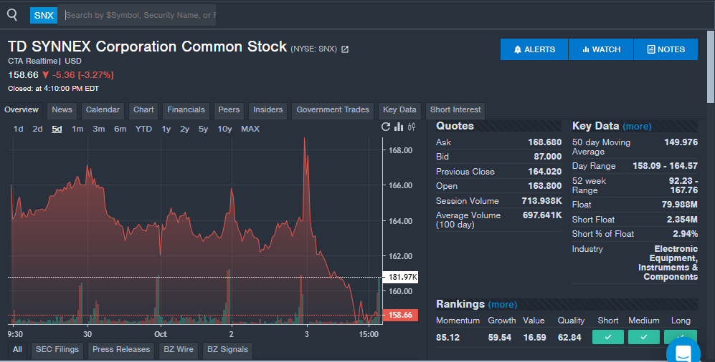Expand Rankings using the more link
This screenshot has width=715, height=362.
click(502, 304)
